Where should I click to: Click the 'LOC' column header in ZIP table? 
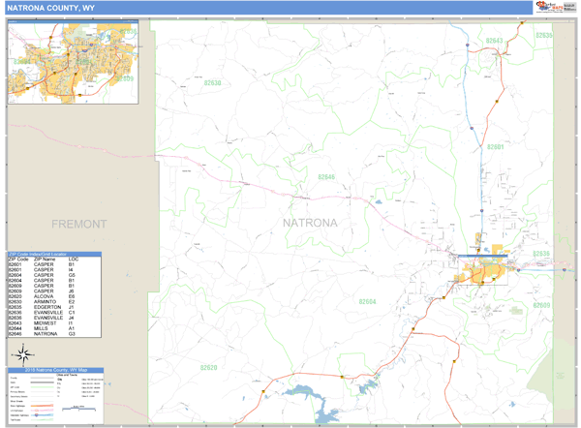[74, 259]
